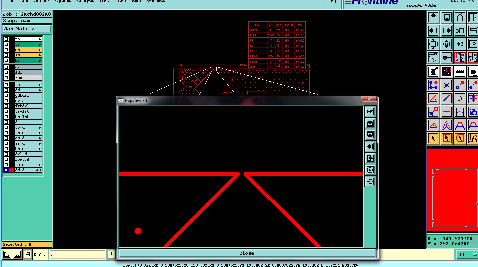Click the 1:2 zoom scale icon

(x=460, y=44)
